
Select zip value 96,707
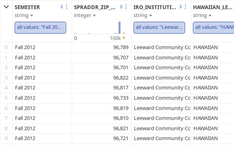click(121, 58)
